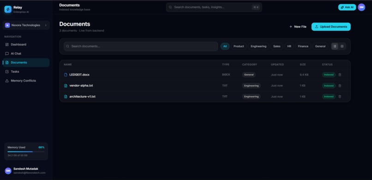Delete LEDGEIT.docx with trash icon
This screenshot has width=372, height=180.
tap(340, 75)
